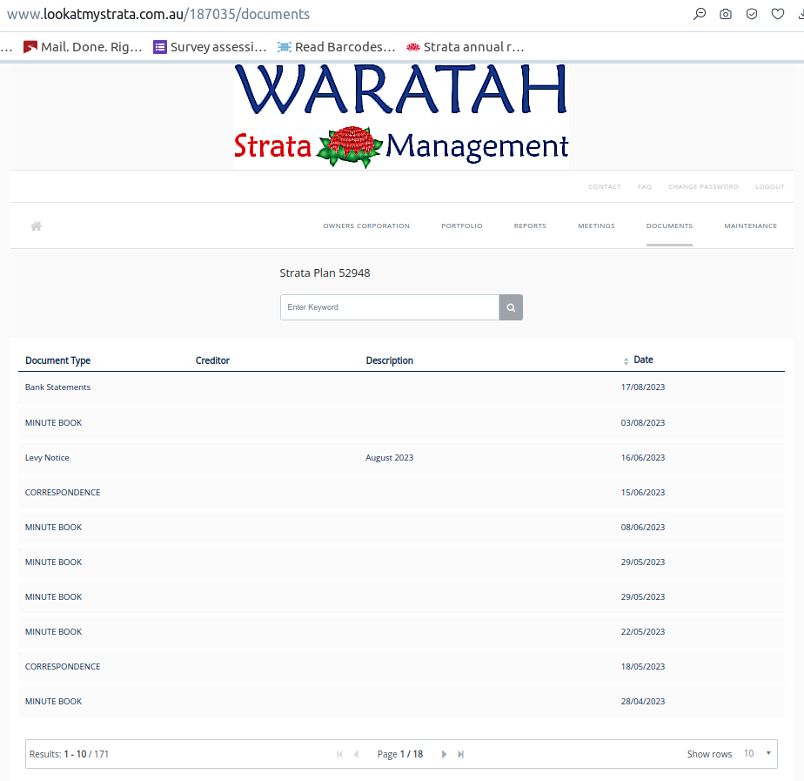Screen dimensions: 804x781
Task: Open the MINUTE BOOK dated 22/05/2023
Action: pyautogui.click(x=401, y=631)
